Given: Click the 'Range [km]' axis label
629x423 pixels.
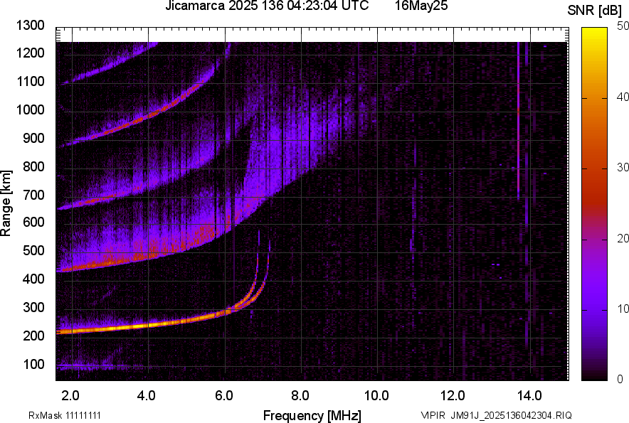Looking at the screenshot, I should (x=6, y=203).
